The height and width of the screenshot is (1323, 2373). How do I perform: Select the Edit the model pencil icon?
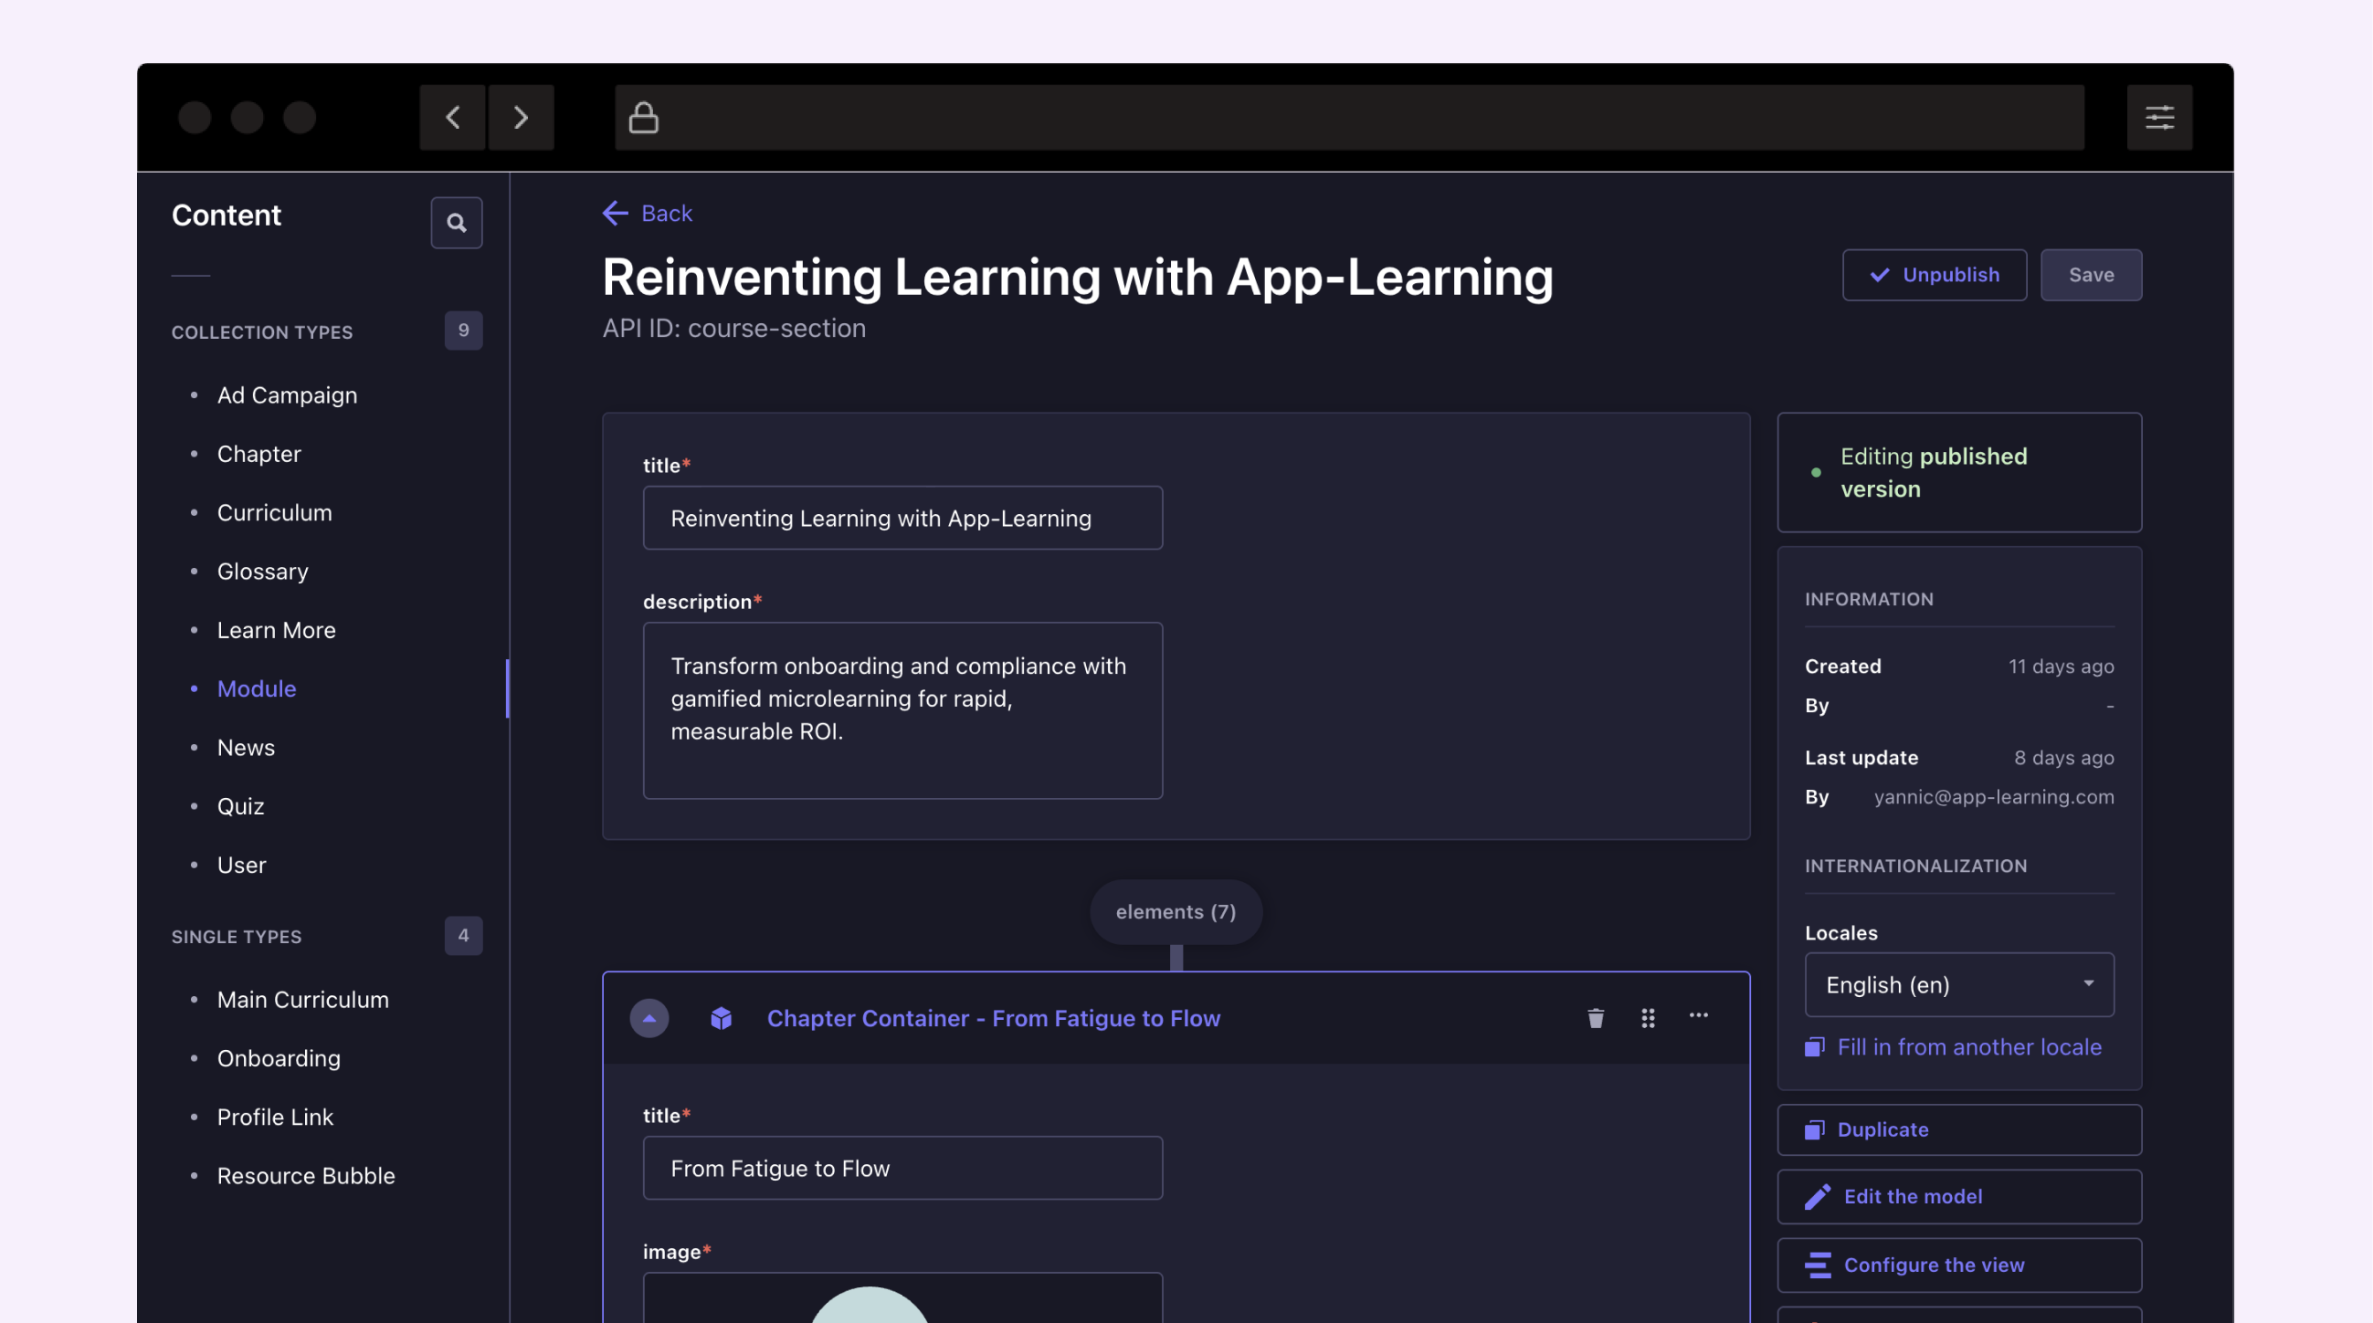[x=1817, y=1196]
